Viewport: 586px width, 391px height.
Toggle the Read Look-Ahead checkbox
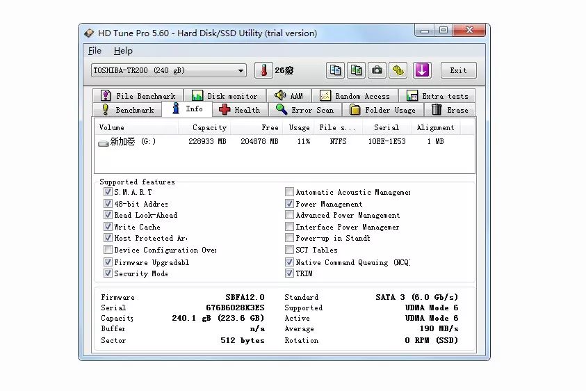(108, 215)
